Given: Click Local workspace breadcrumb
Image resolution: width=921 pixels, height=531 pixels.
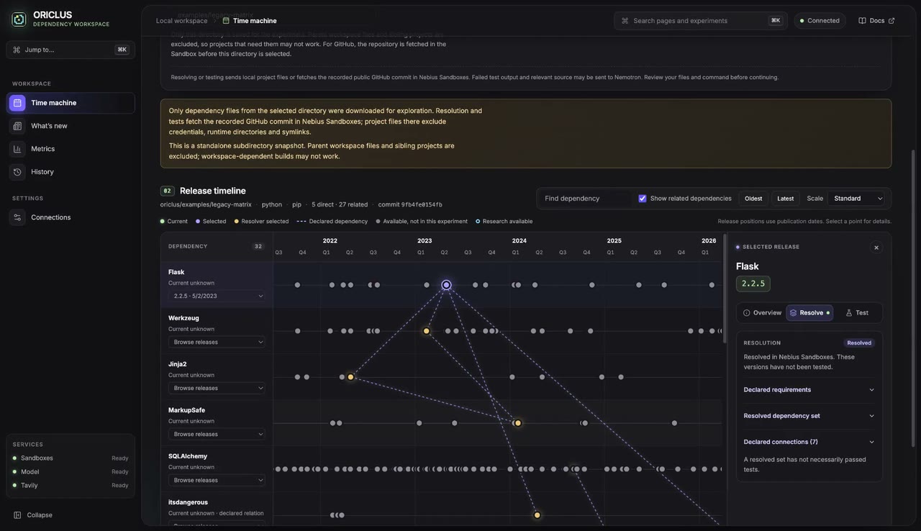Looking at the screenshot, I should tap(181, 21).
